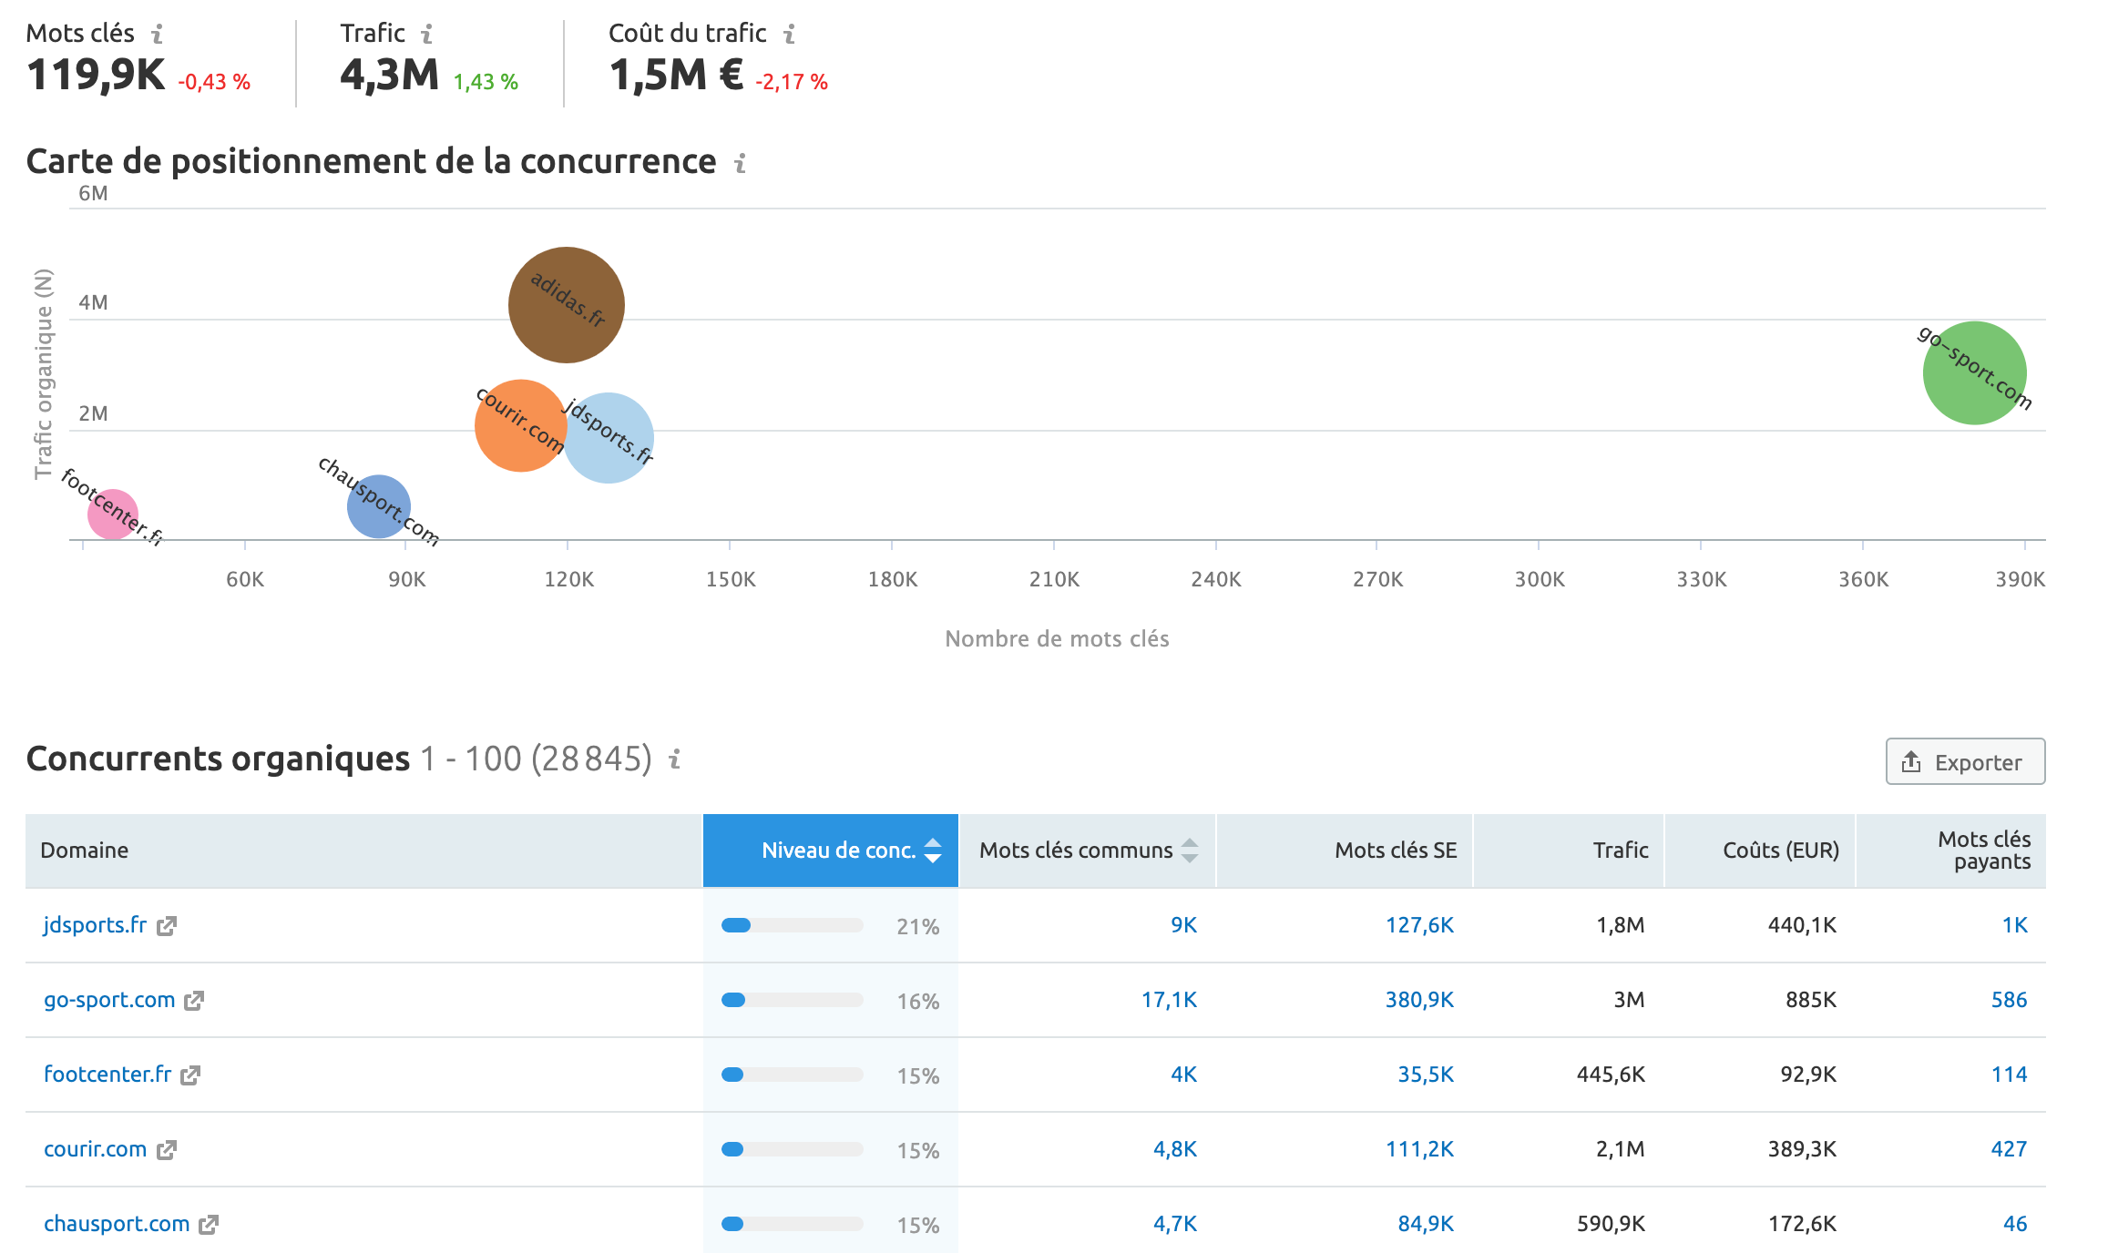Open info icon beside Concurrents organiques title

pos(675,759)
